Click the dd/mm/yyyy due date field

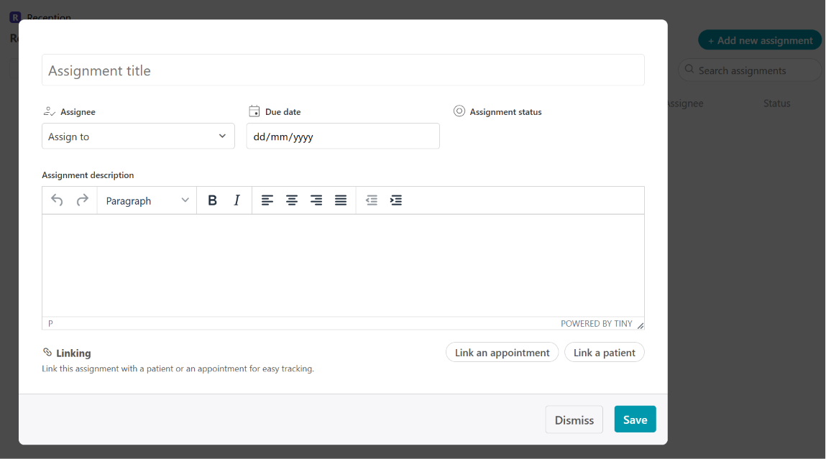[343, 136]
